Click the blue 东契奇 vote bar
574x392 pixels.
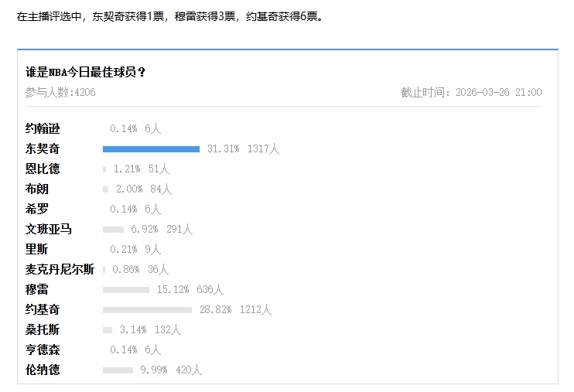(151, 148)
